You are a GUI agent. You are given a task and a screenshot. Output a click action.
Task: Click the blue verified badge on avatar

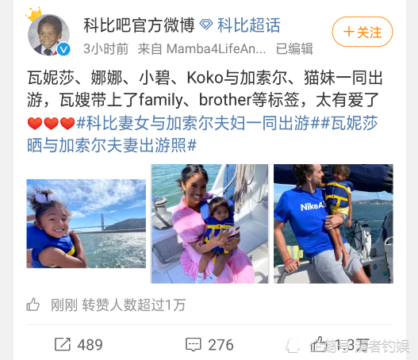pos(63,49)
